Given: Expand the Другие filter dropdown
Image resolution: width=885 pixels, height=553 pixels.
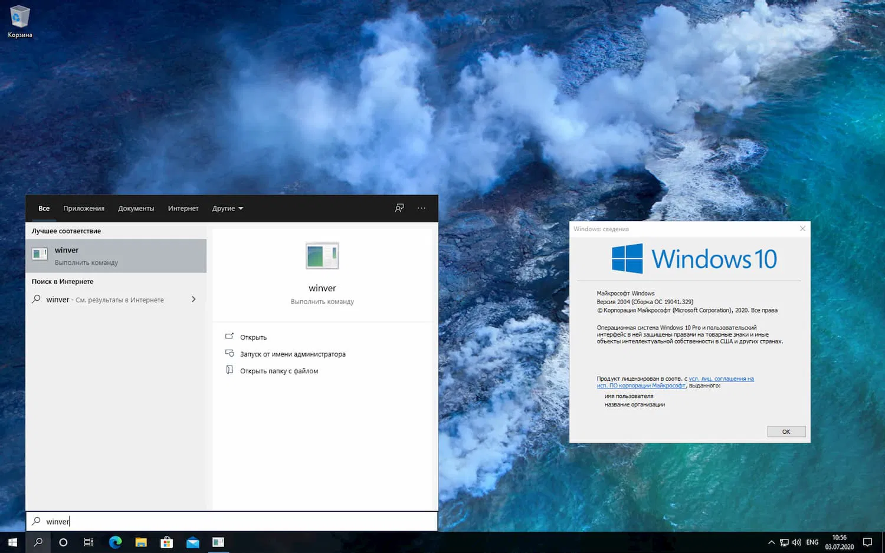Looking at the screenshot, I should [x=228, y=209].
